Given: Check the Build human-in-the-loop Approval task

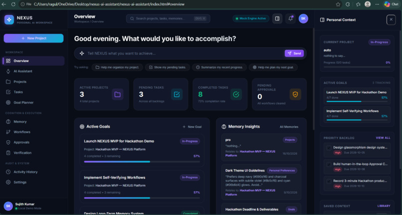Looking at the screenshot, I should tap(329, 165).
